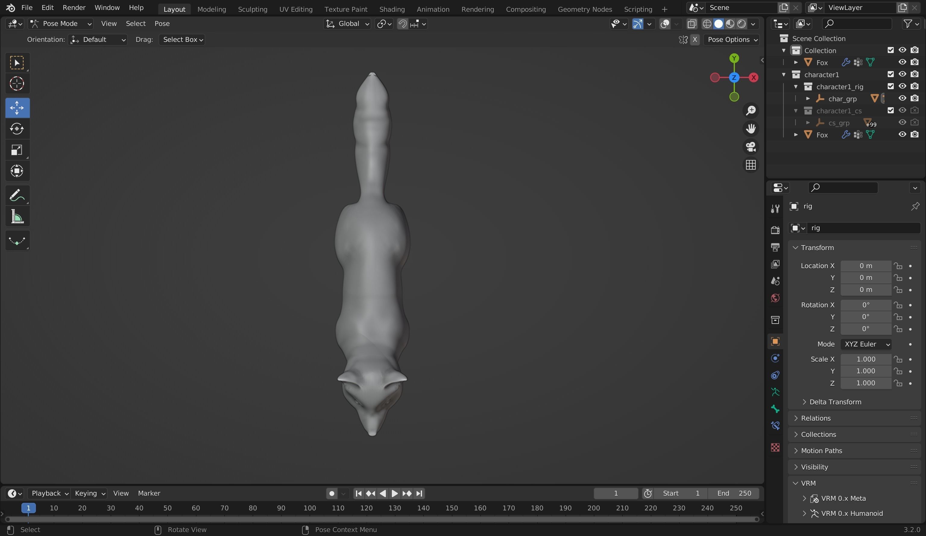Select the 3D Cursor tool

[17, 84]
